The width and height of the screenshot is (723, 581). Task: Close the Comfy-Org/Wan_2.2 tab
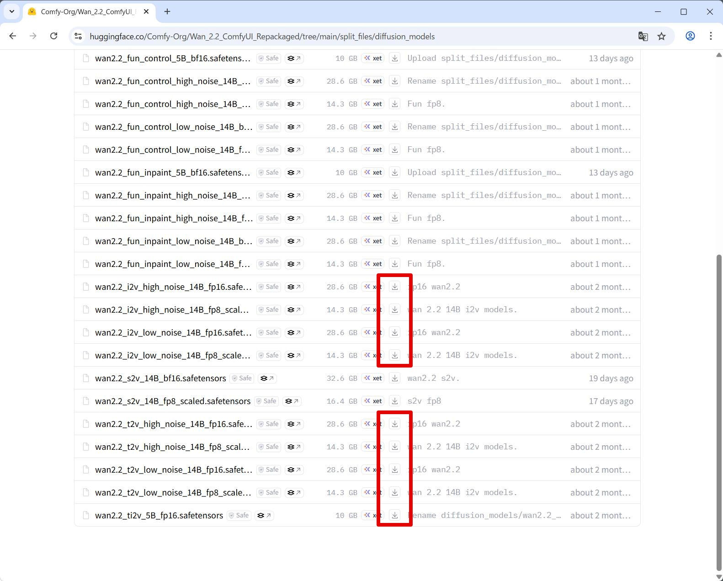(x=146, y=11)
